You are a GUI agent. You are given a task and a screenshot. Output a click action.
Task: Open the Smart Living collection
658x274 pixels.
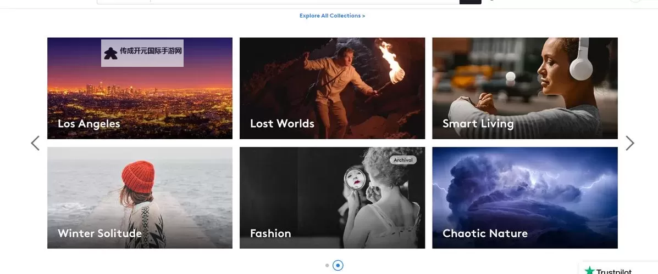(525, 88)
